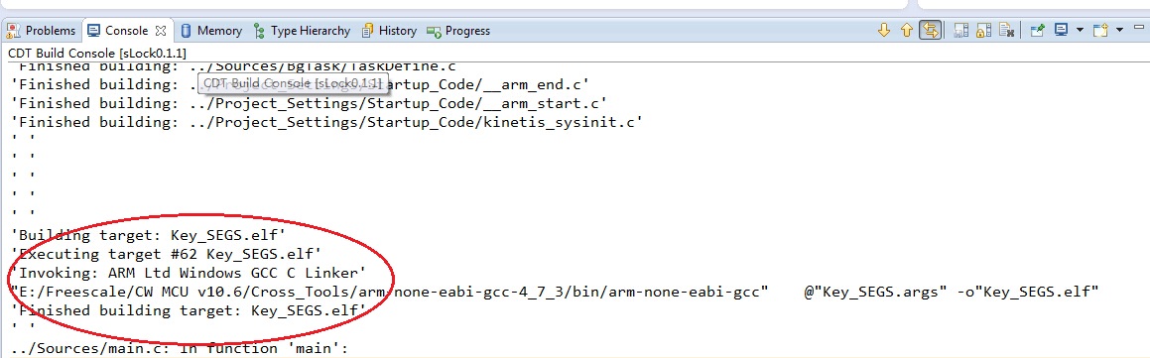Screen dimensions: 1150x358
Task: Click the line ending '__arm_end.c'
Action: tap(300, 84)
